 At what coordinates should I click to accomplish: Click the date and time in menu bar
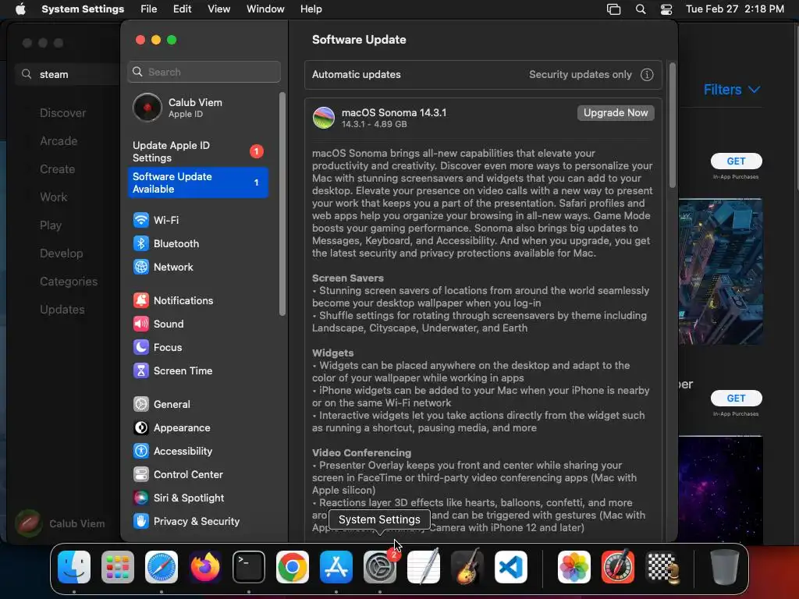[x=735, y=9]
